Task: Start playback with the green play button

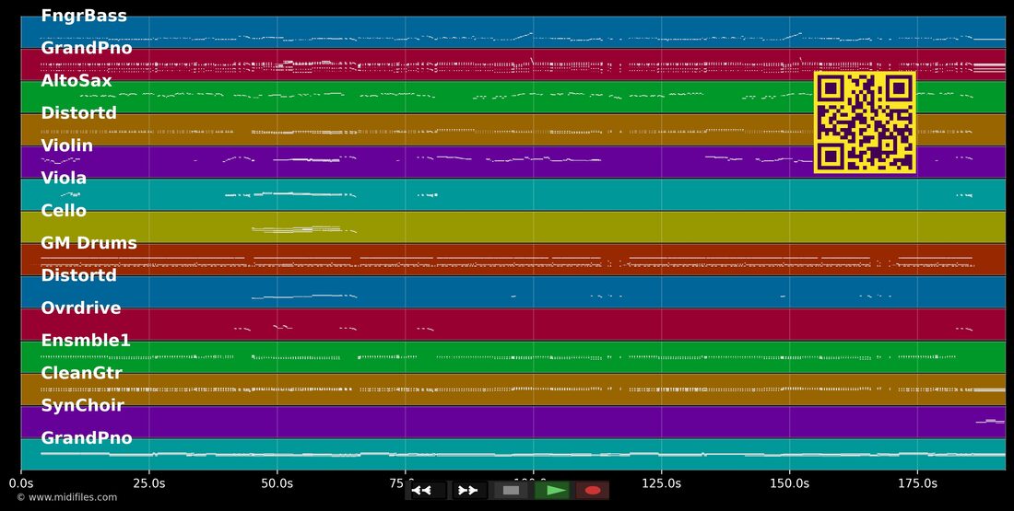Action: (552, 491)
